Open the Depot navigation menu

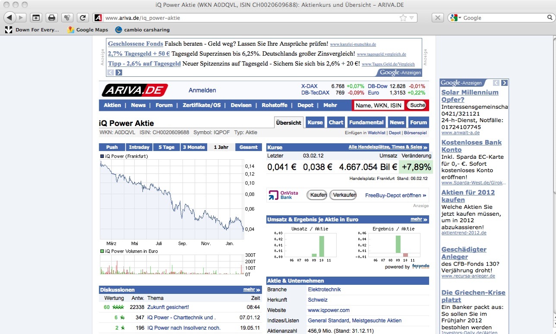coord(306,105)
